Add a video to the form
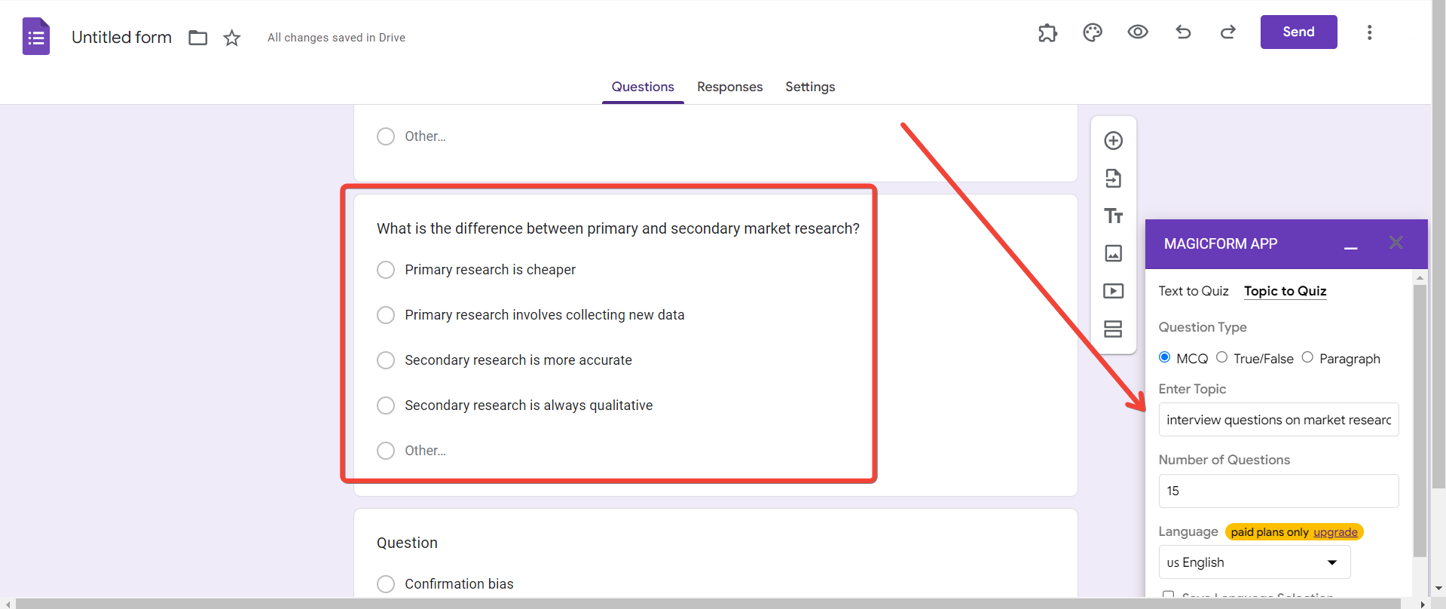This screenshot has width=1446, height=609. 1113,291
